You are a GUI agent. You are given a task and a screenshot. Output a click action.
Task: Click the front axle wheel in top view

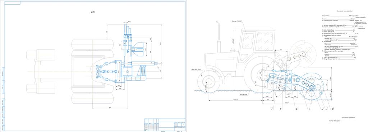(40, 55)
